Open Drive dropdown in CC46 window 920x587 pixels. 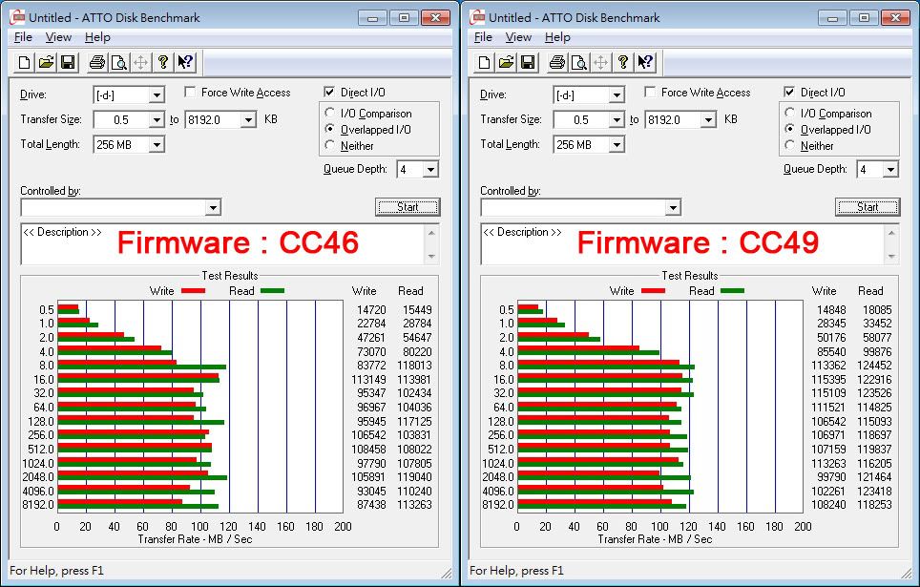click(157, 95)
